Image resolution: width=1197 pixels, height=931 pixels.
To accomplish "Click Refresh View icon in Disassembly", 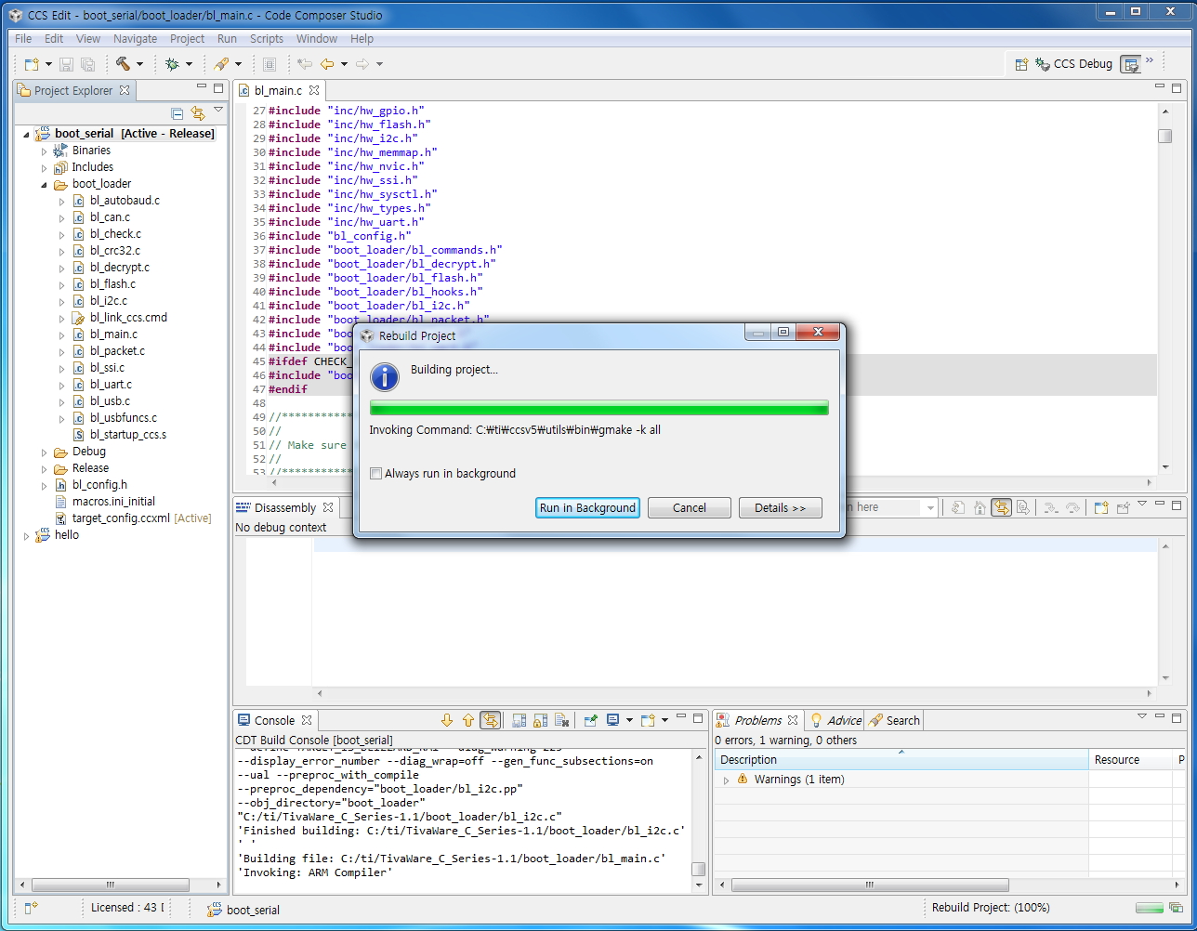I will [957, 507].
